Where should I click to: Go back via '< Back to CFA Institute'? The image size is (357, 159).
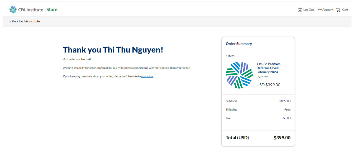pyautogui.click(x=25, y=21)
